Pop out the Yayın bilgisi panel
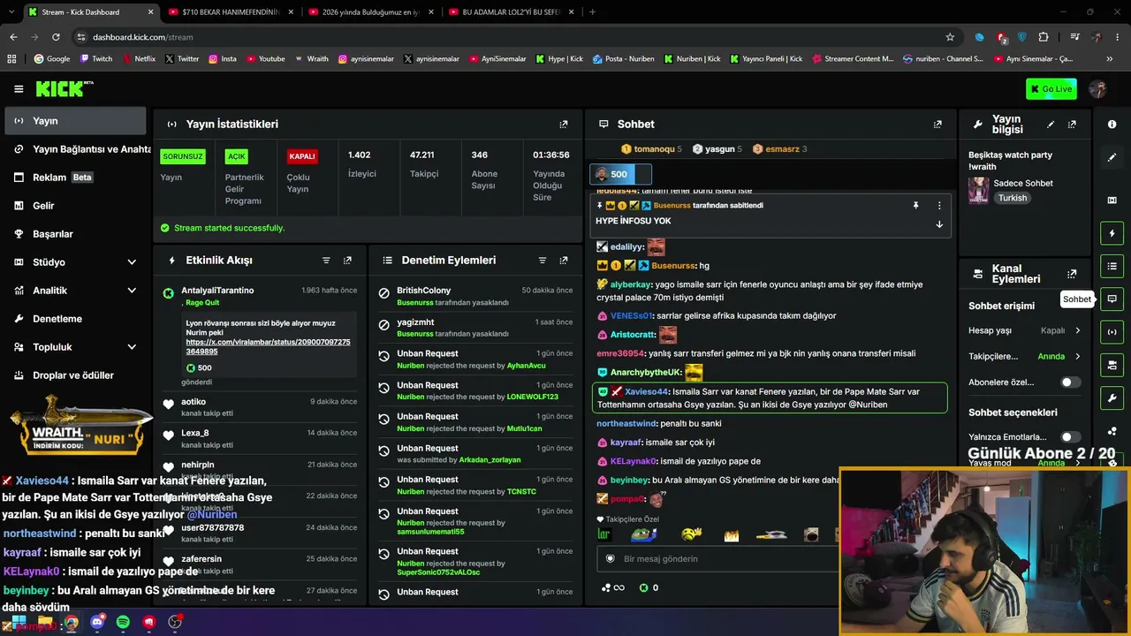 coord(1072,125)
